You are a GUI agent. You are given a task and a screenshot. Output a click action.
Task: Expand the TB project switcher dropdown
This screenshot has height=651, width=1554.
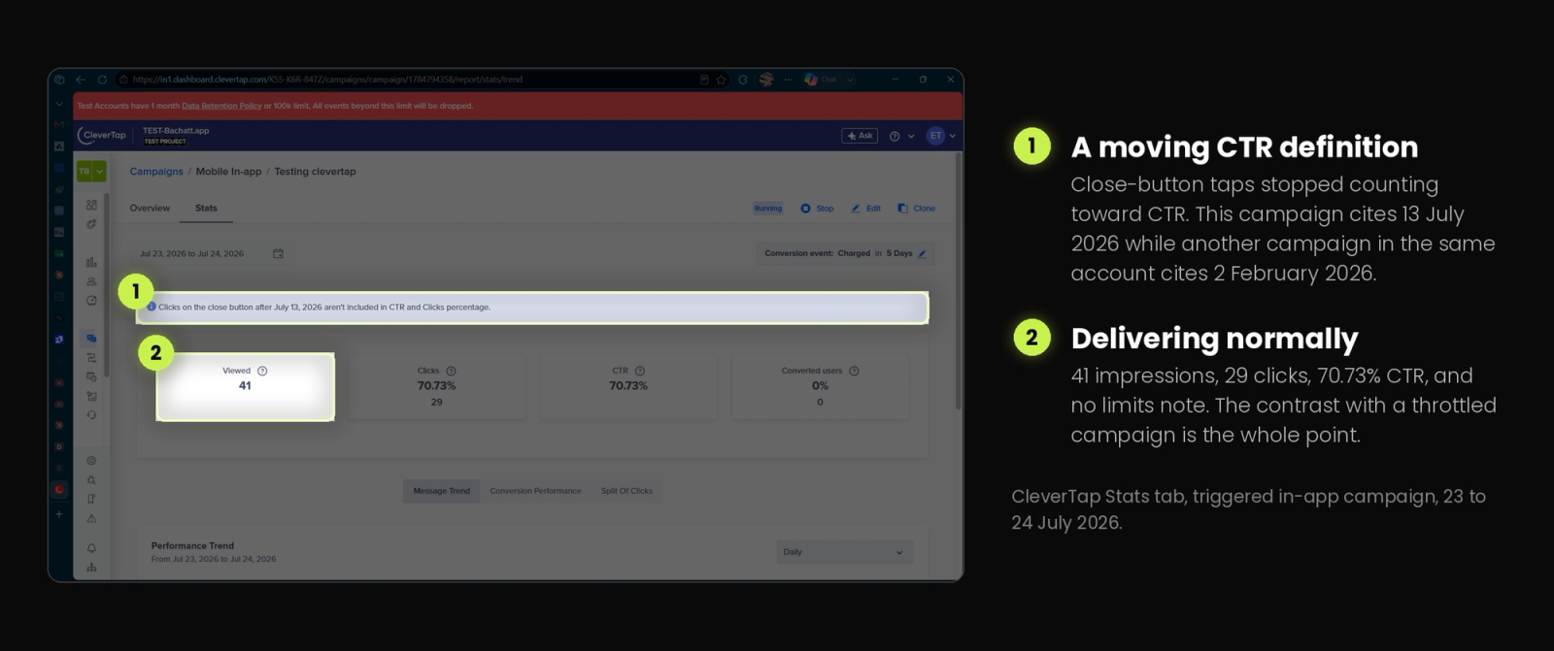[x=99, y=171]
